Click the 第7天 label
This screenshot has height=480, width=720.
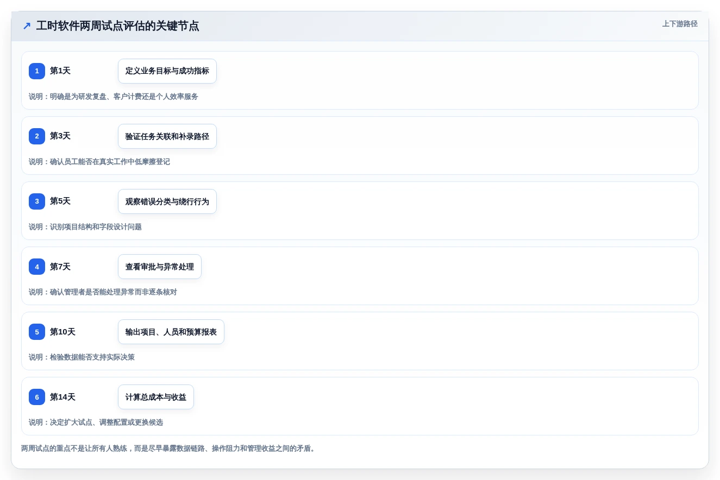point(60,267)
